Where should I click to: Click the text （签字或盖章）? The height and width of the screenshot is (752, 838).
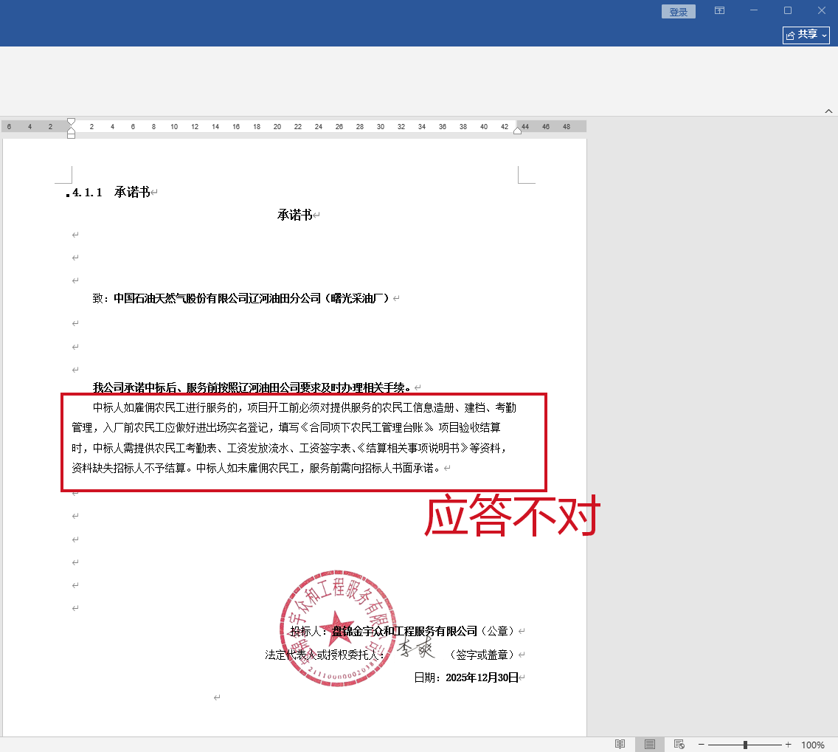pyautogui.click(x=482, y=655)
